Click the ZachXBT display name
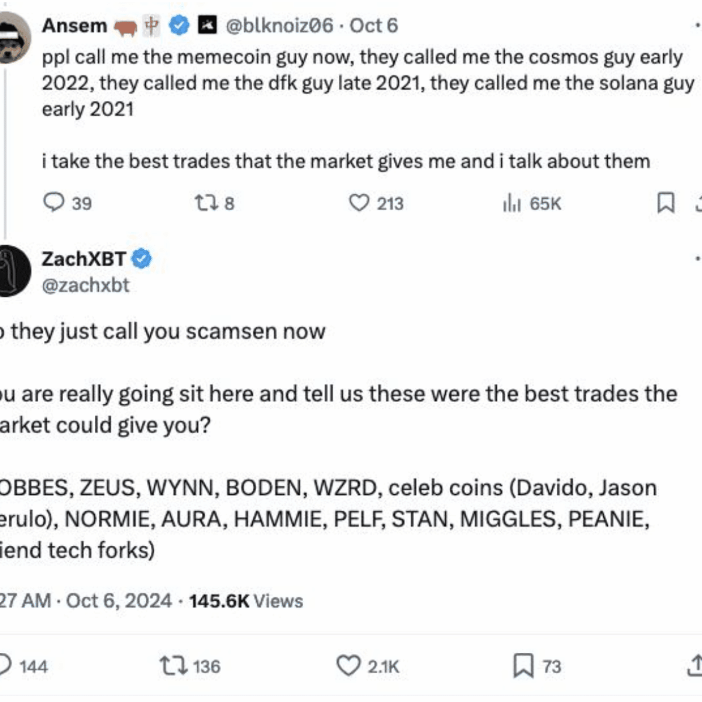This screenshot has height=702, width=702. tap(84, 259)
